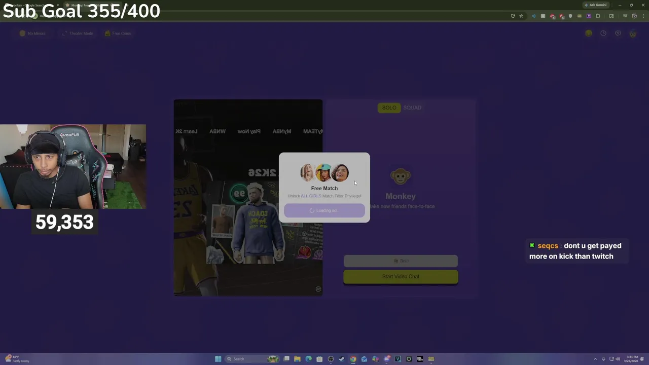Viewport: 649px width, 365px height.
Task: Open the clock and date in taskbar
Action: click(632, 359)
